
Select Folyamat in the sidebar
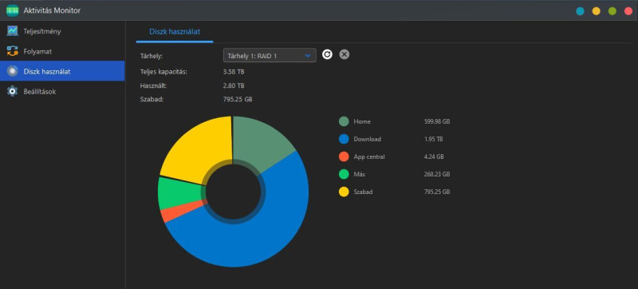[62, 51]
